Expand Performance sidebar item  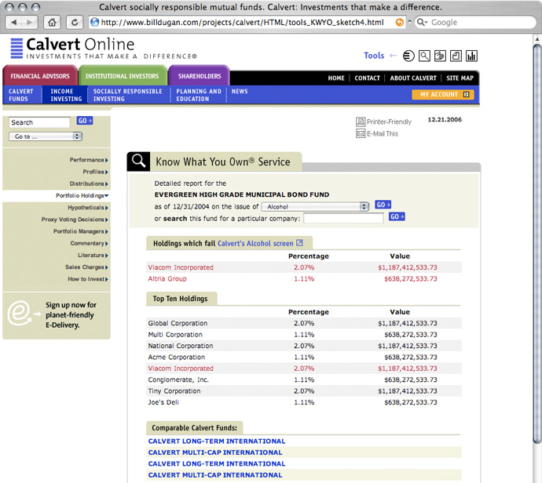89,160
